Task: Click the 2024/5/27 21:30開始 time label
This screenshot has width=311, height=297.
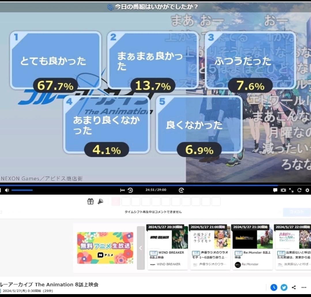Action: click(x=250, y=227)
